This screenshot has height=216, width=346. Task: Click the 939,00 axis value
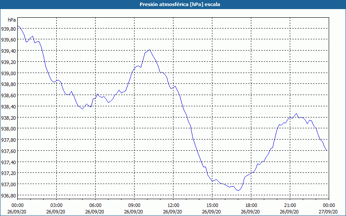tap(8, 73)
